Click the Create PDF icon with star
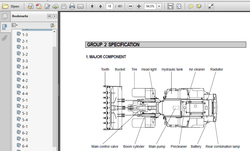 coord(39,6)
